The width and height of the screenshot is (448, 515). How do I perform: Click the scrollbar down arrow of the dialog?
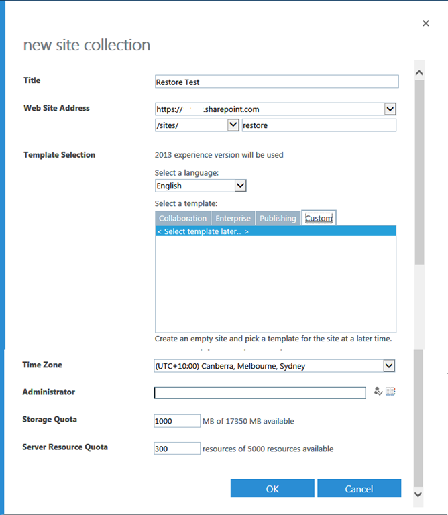pyautogui.click(x=419, y=494)
